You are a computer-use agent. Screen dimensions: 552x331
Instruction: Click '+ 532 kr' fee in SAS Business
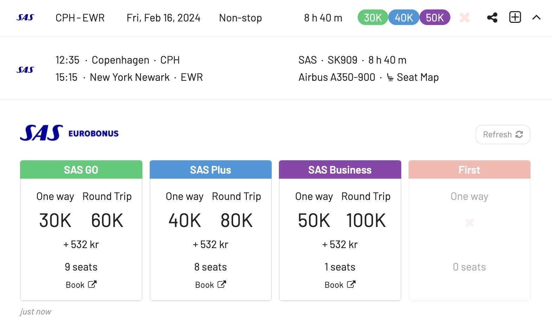(x=340, y=245)
